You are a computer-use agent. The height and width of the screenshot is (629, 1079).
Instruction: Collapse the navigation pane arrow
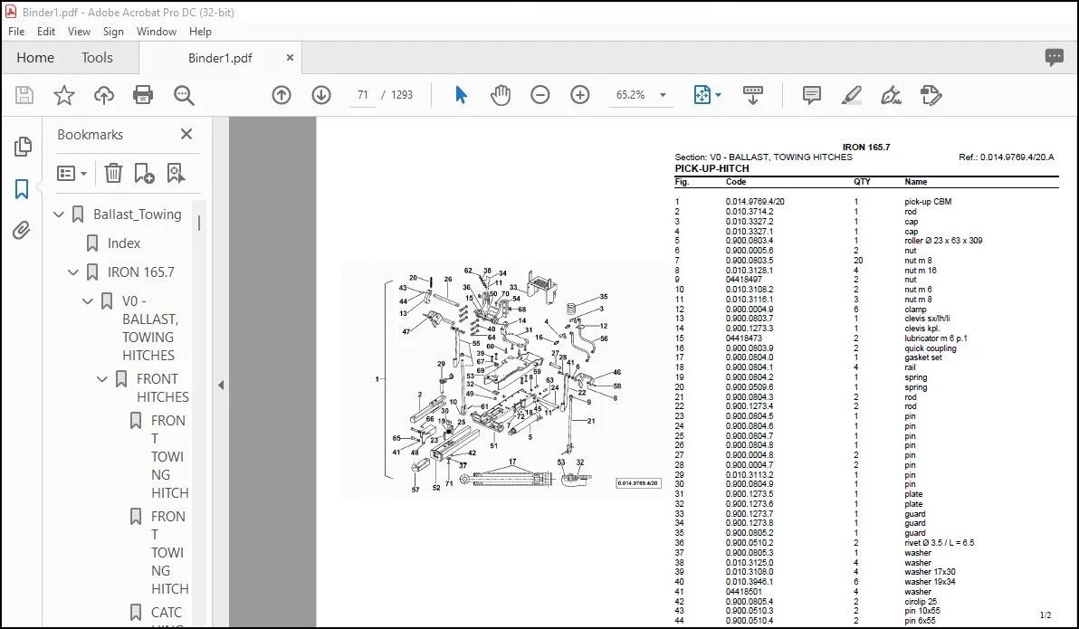coord(221,385)
